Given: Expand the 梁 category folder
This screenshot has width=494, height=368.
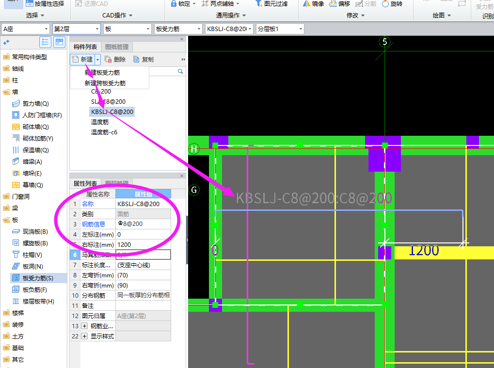Looking at the screenshot, I should 6,208.
